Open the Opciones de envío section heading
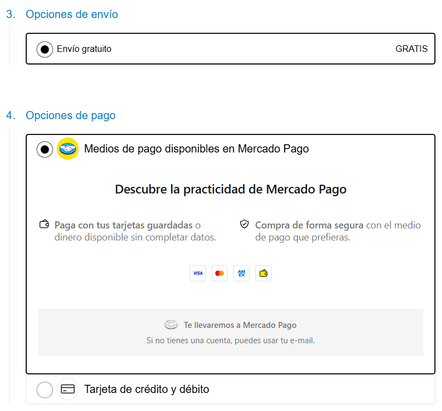 [x=72, y=14]
